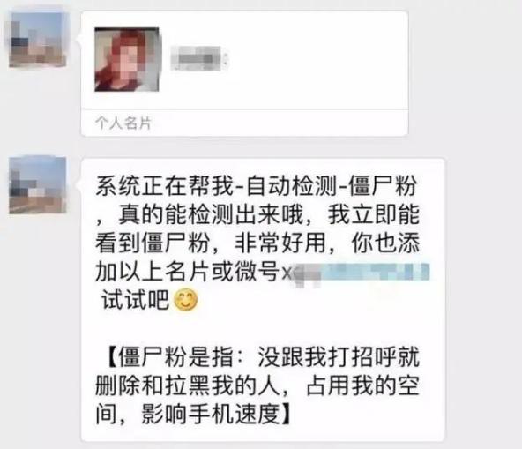522x449 pixels.
Task: Tap the sender avatar beside the contact card
Action: (x=37, y=40)
